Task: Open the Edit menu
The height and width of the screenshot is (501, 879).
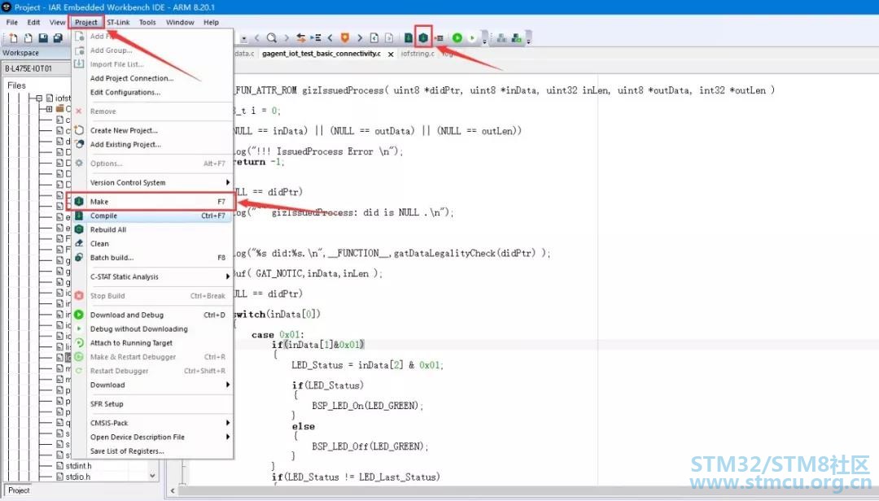Action: point(33,23)
